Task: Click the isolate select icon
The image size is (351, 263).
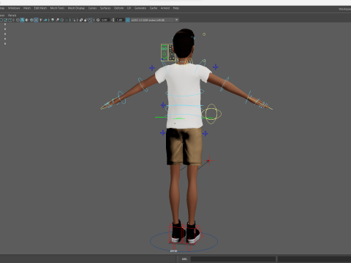Action: [74, 20]
